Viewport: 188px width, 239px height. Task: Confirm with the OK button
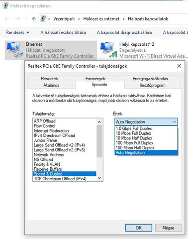(x=139, y=228)
